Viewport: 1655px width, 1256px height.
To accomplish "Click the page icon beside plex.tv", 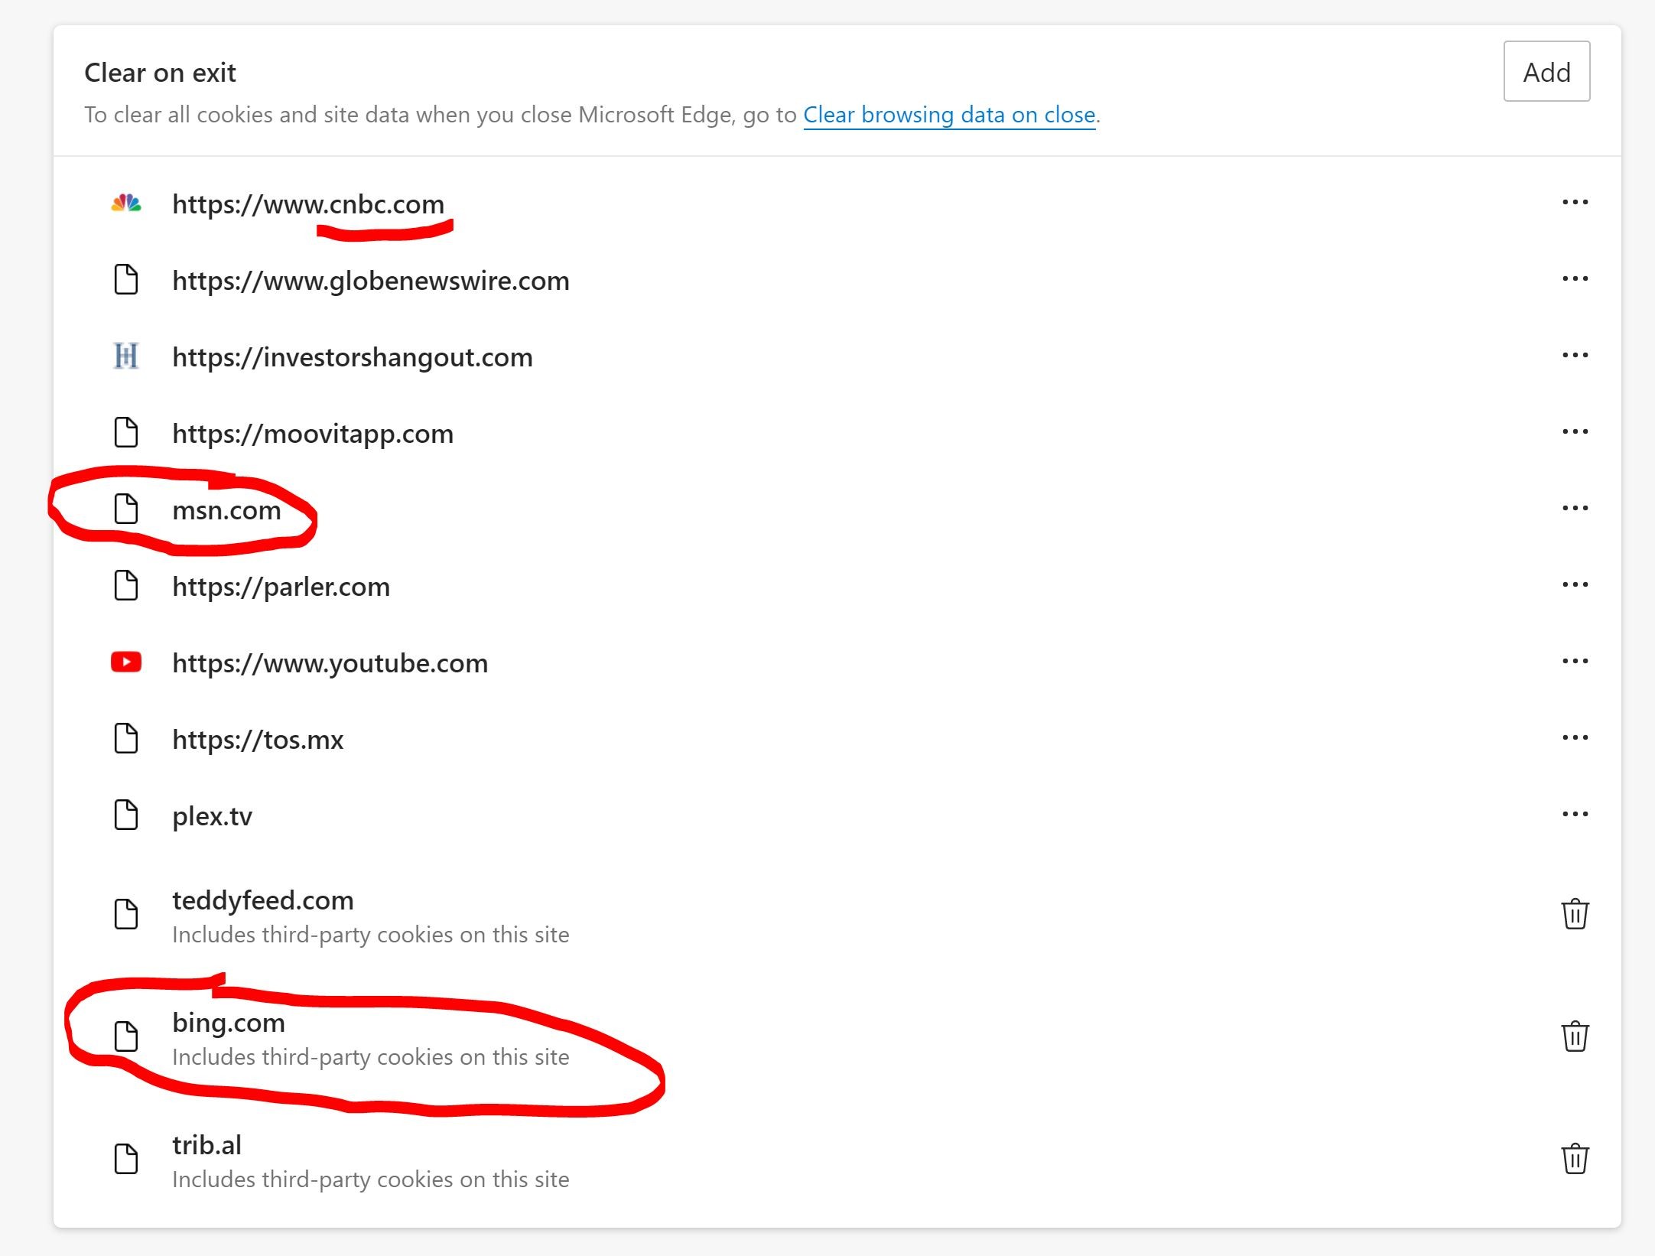I will [x=126, y=815].
